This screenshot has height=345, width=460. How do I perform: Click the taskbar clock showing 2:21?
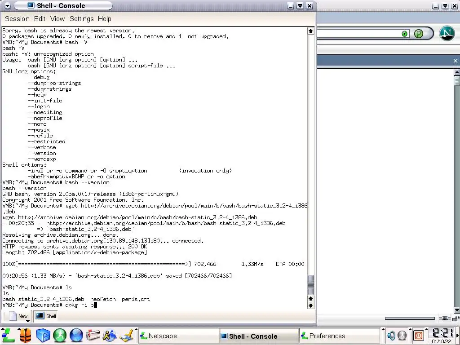tap(442, 336)
